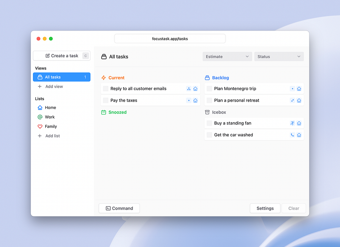Click the phone icon on Get the car washed

click(x=292, y=135)
